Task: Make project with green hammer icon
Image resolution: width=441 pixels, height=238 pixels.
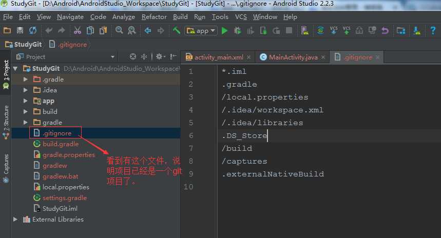Action: tap(177, 30)
